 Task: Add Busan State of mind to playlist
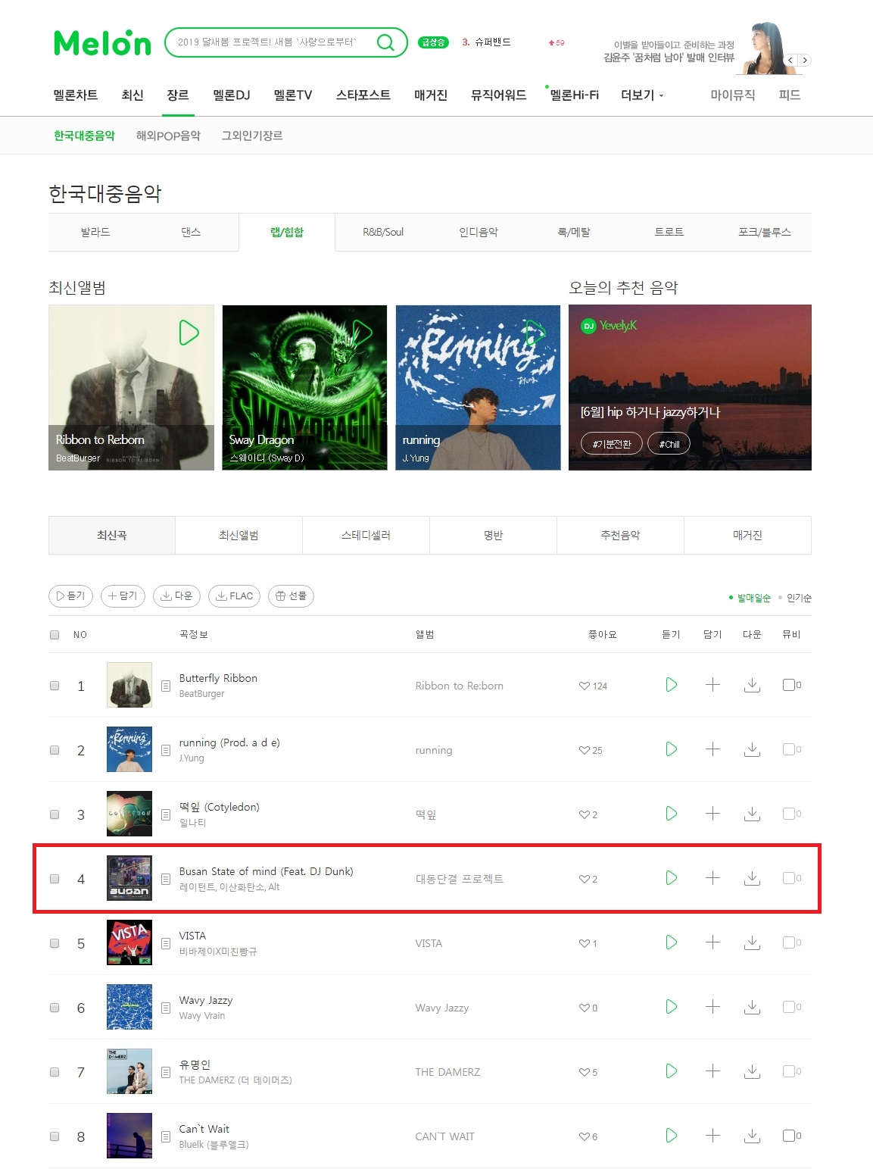(712, 878)
